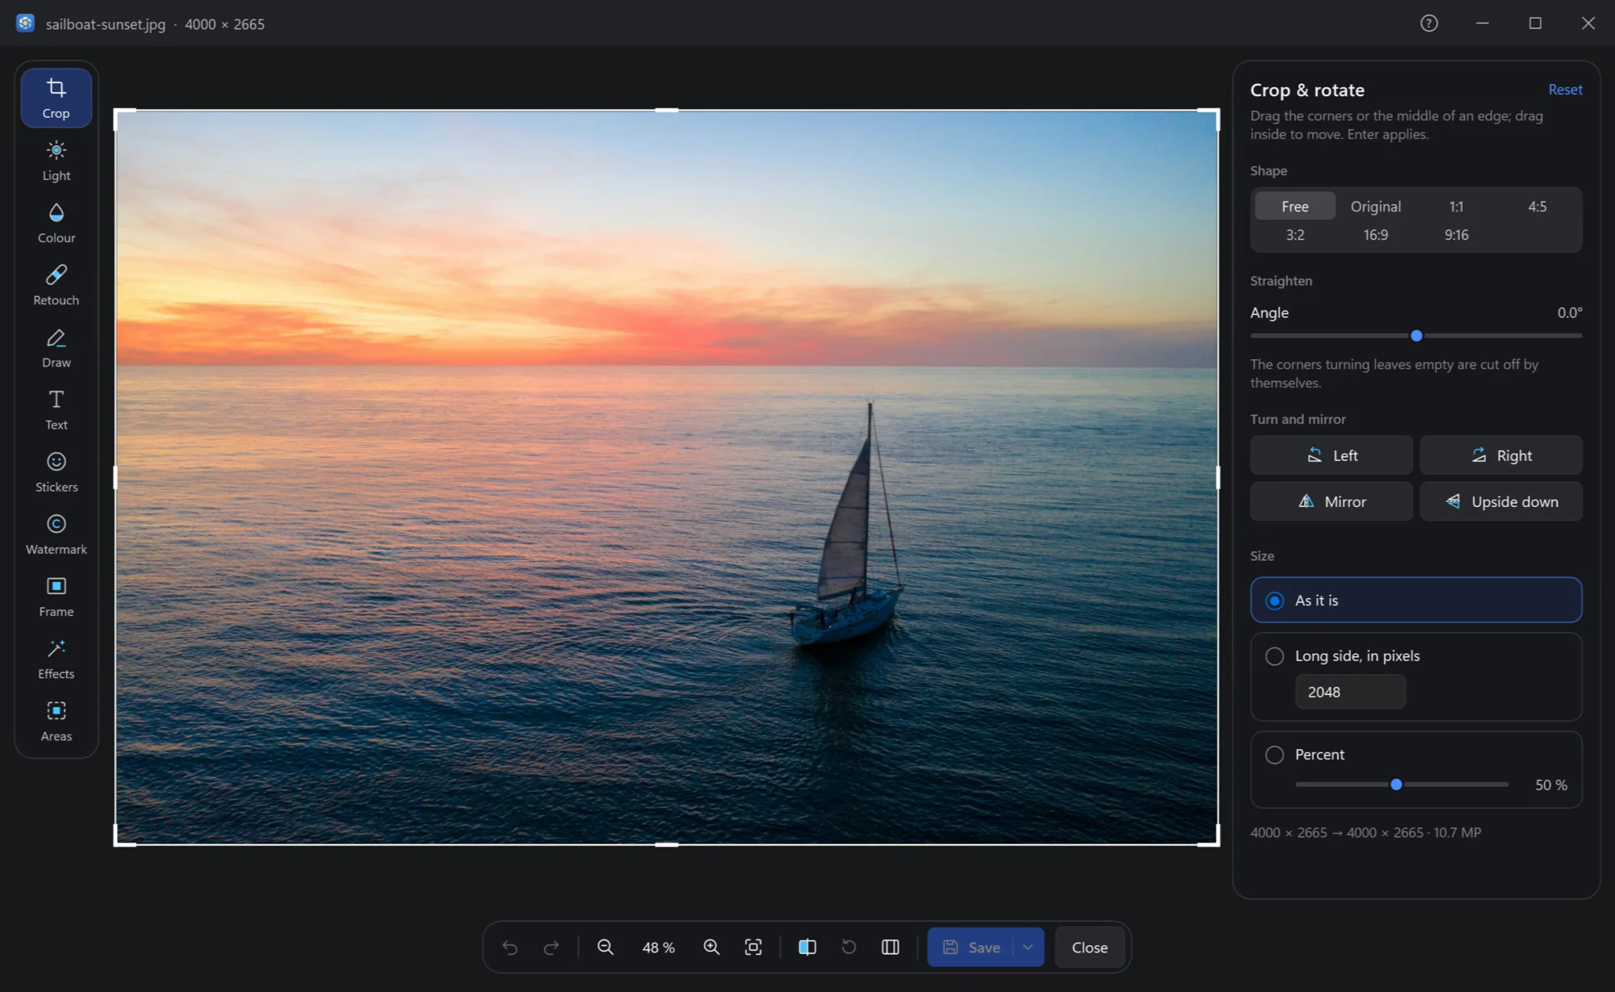Viewport: 1615px width, 992px height.
Task: Zoom in on the image
Action: [711, 947]
